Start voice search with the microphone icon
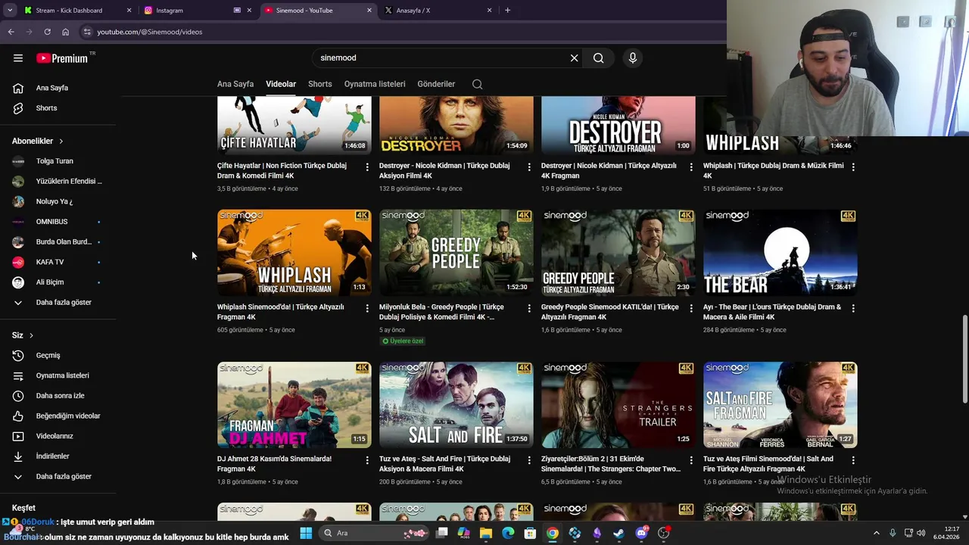The width and height of the screenshot is (969, 545). point(633,58)
